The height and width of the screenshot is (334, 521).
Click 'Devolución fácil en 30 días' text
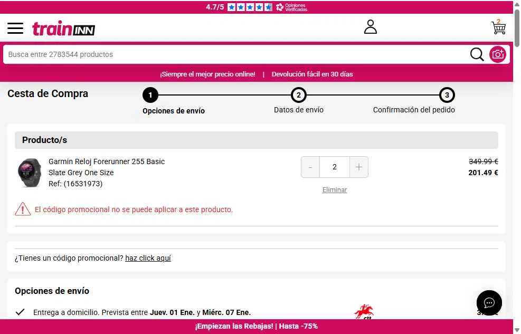tap(312, 74)
